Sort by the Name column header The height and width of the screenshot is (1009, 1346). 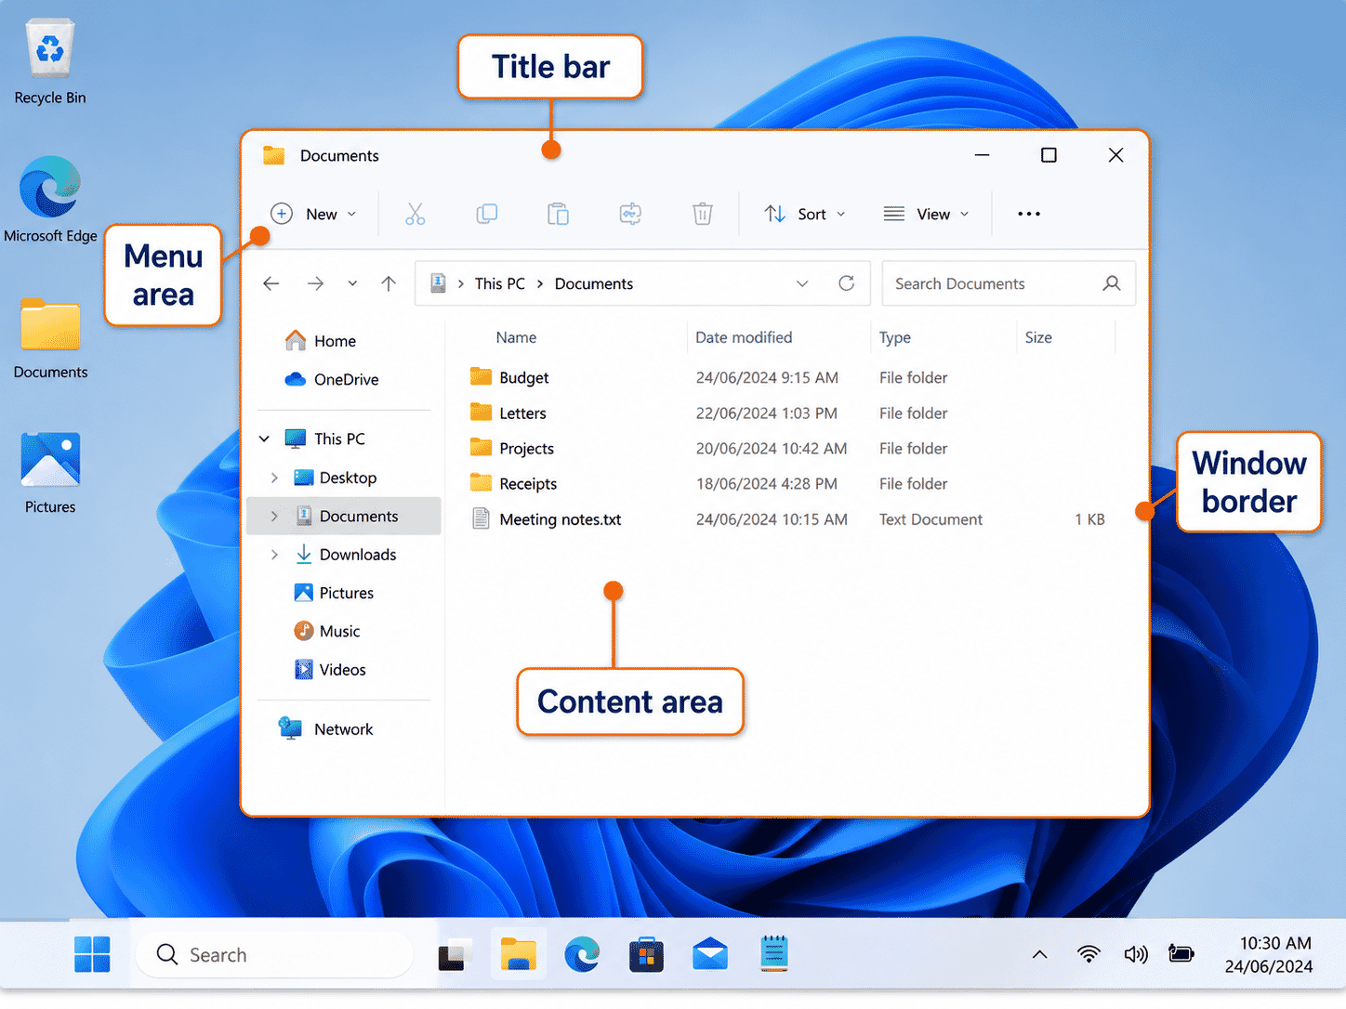coord(516,337)
